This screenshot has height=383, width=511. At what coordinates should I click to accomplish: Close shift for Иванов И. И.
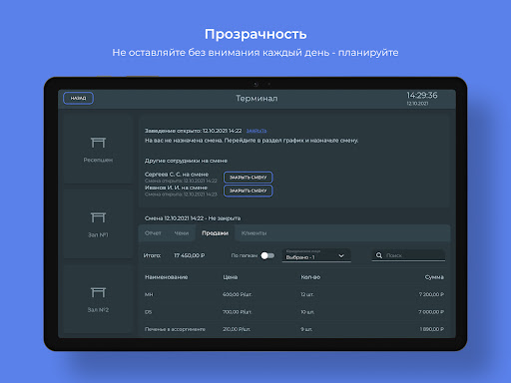tap(249, 191)
